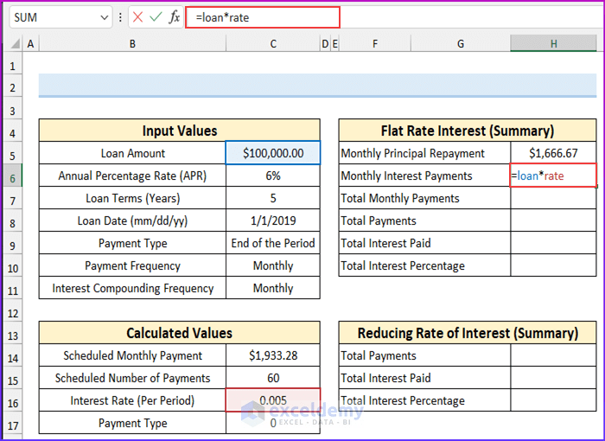Select the empty Total Monthly Payments value cell

pyautogui.click(x=553, y=198)
